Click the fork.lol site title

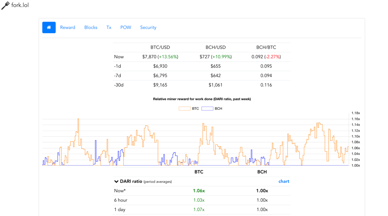pos(20,5)
